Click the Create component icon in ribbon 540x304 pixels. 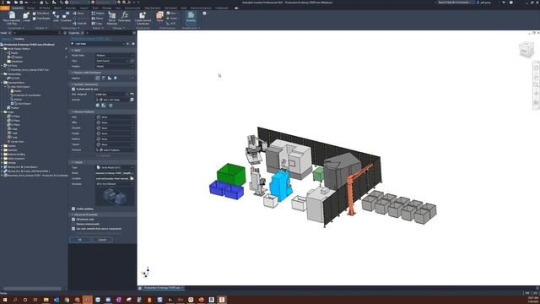[26, 16]
